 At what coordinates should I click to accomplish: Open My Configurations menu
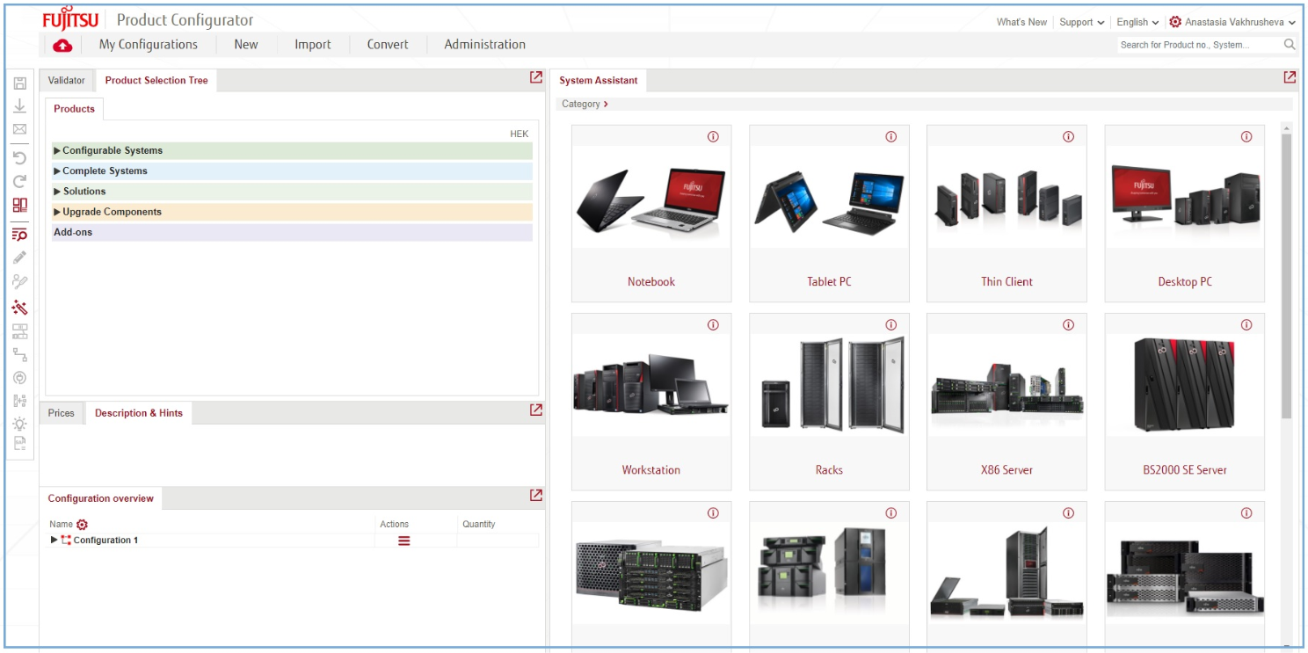148,45
